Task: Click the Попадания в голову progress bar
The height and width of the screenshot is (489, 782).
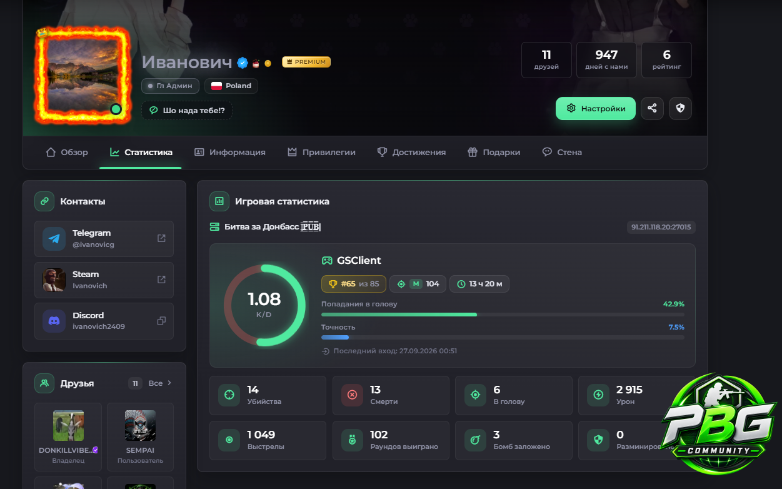Action: tap(503, 315)
